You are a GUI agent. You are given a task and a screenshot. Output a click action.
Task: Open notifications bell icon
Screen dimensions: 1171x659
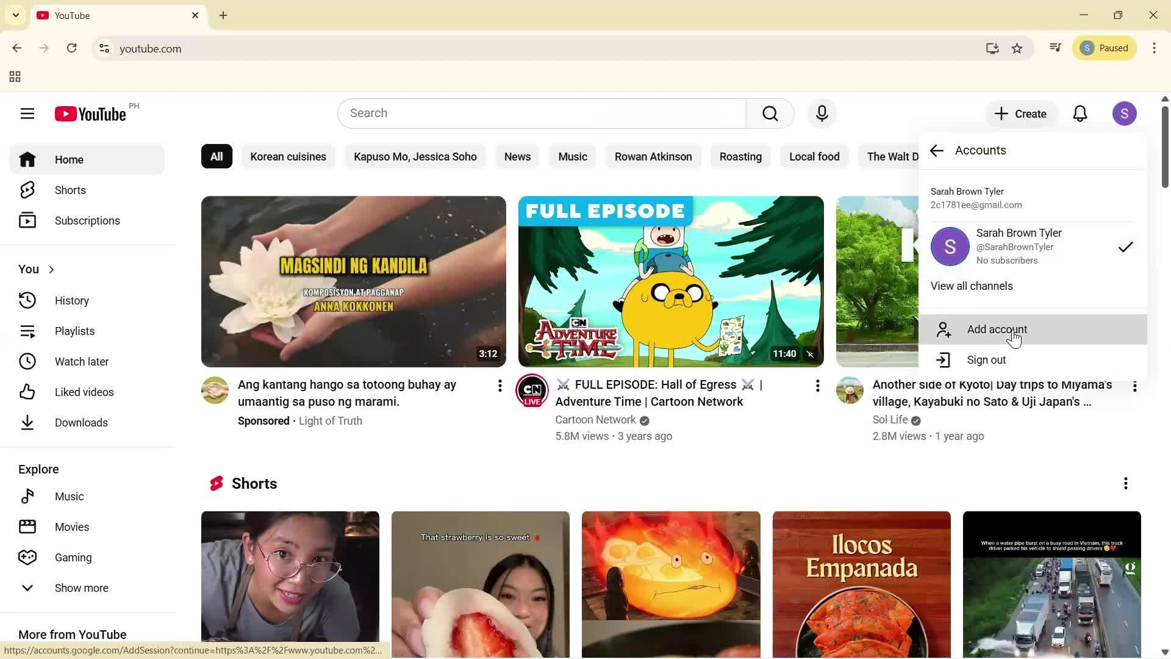[x=1080, y=113]
